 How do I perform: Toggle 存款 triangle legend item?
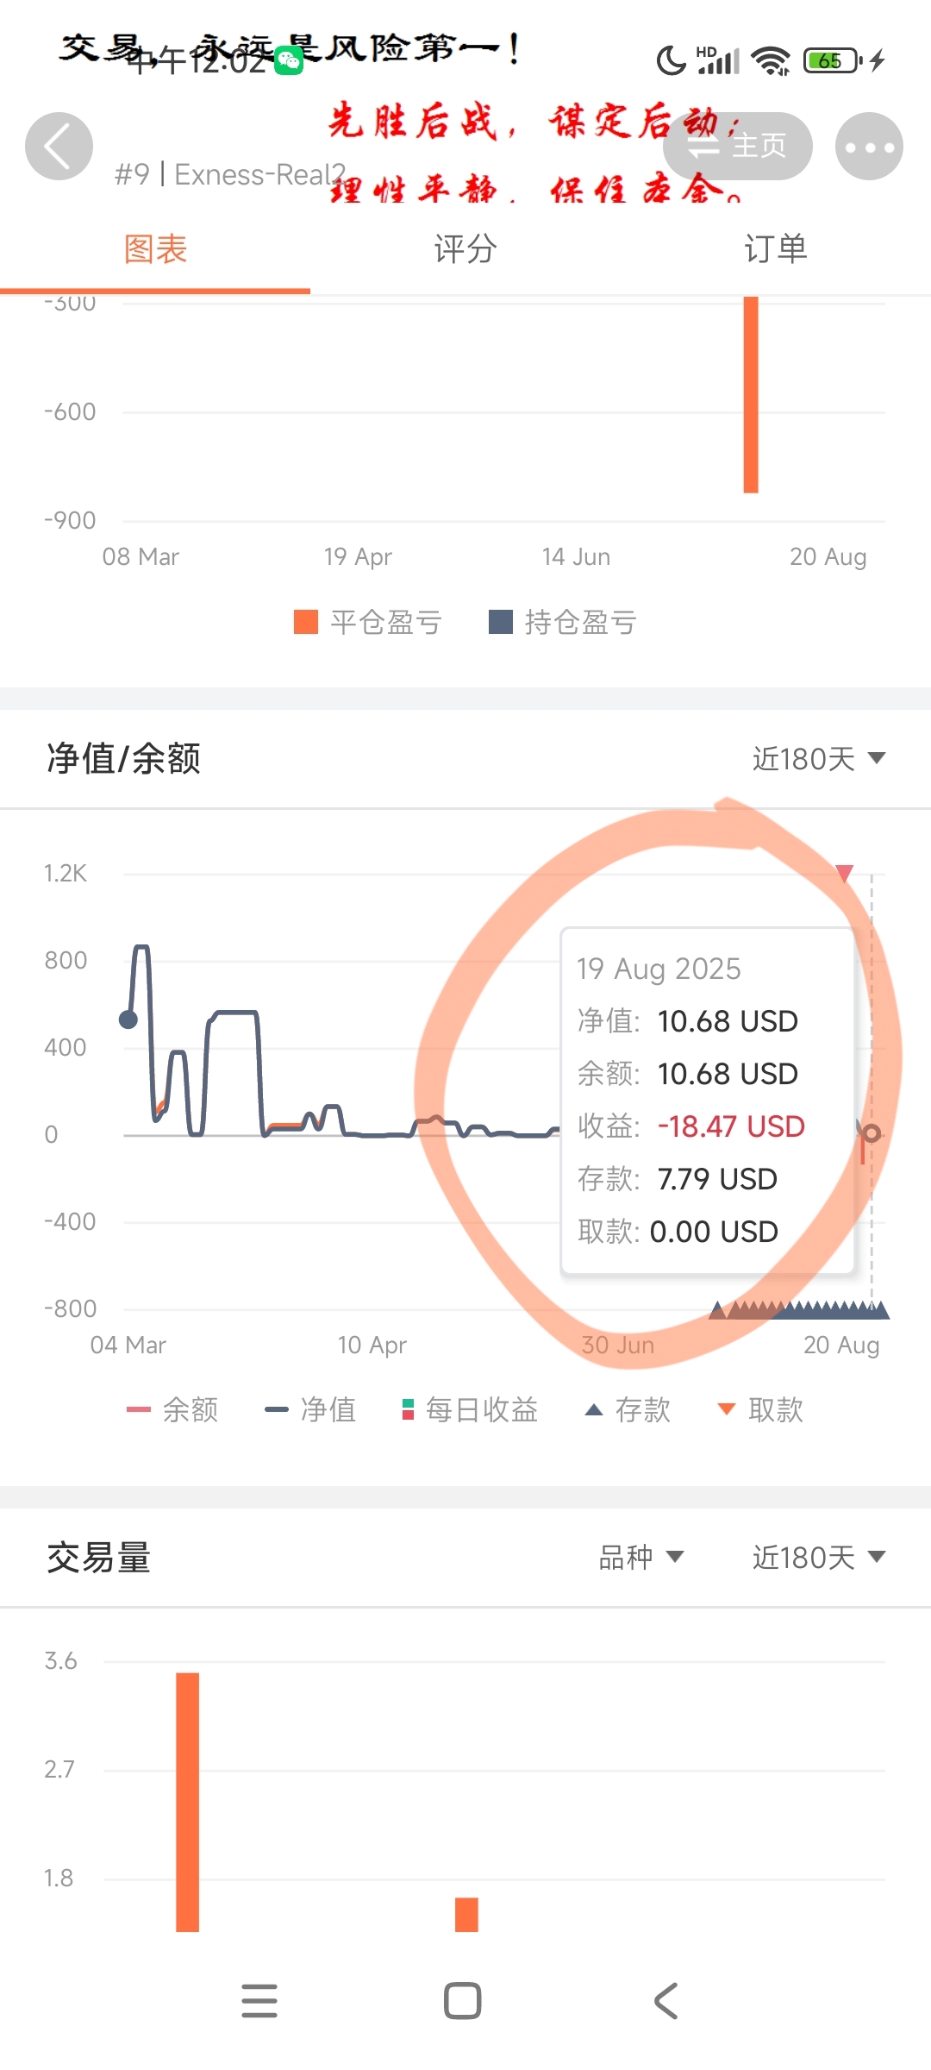[628, 1410]
